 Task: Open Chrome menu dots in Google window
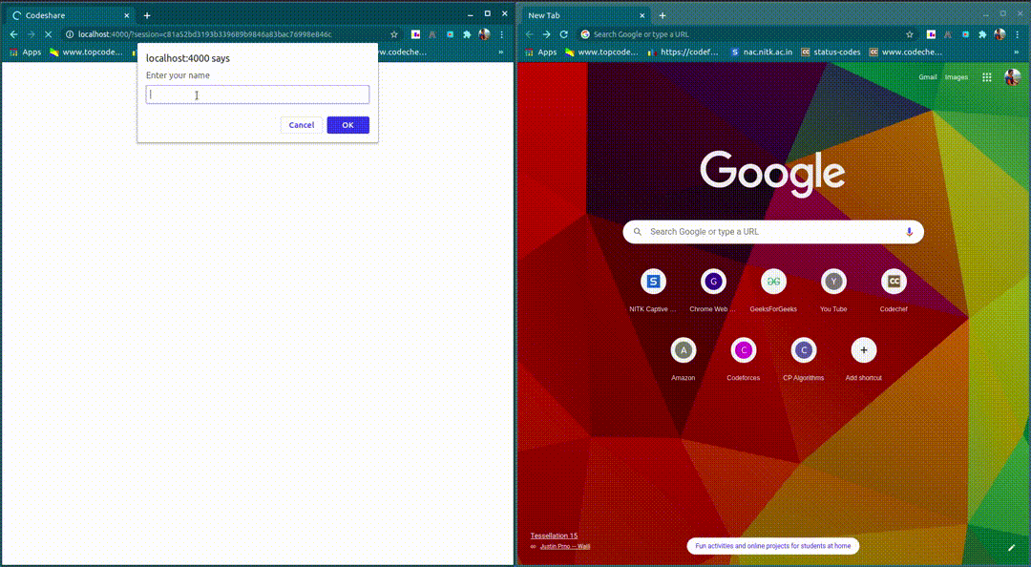click(1018, 34)
